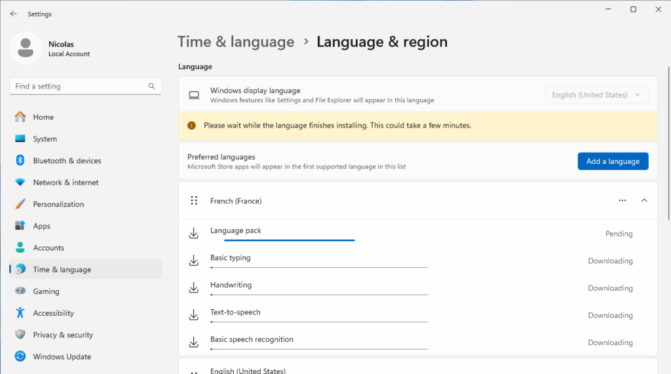This screenshot has width=671, height=374.
Task: Open Windows Update page
Action: [x=86, y=356]
